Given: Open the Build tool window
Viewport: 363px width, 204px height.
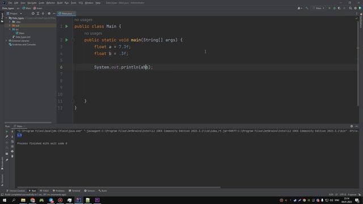Looking at the screenshot, I should click(x=103, y=191).
